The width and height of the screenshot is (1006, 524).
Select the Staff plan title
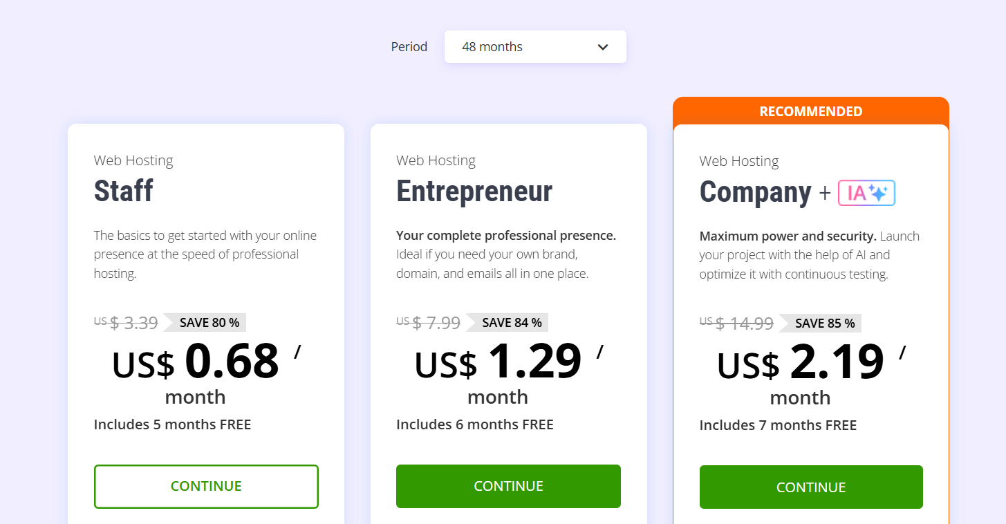coord(124,191)
